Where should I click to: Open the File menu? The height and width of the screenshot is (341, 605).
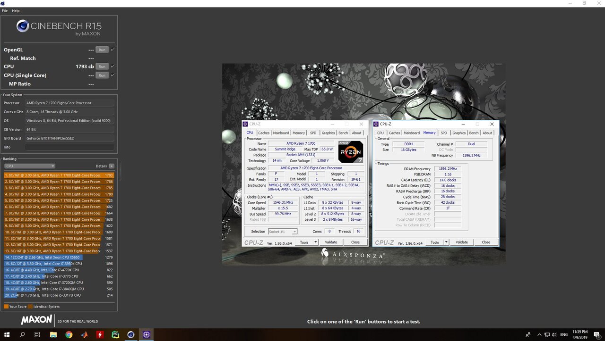tap(5, 11)
